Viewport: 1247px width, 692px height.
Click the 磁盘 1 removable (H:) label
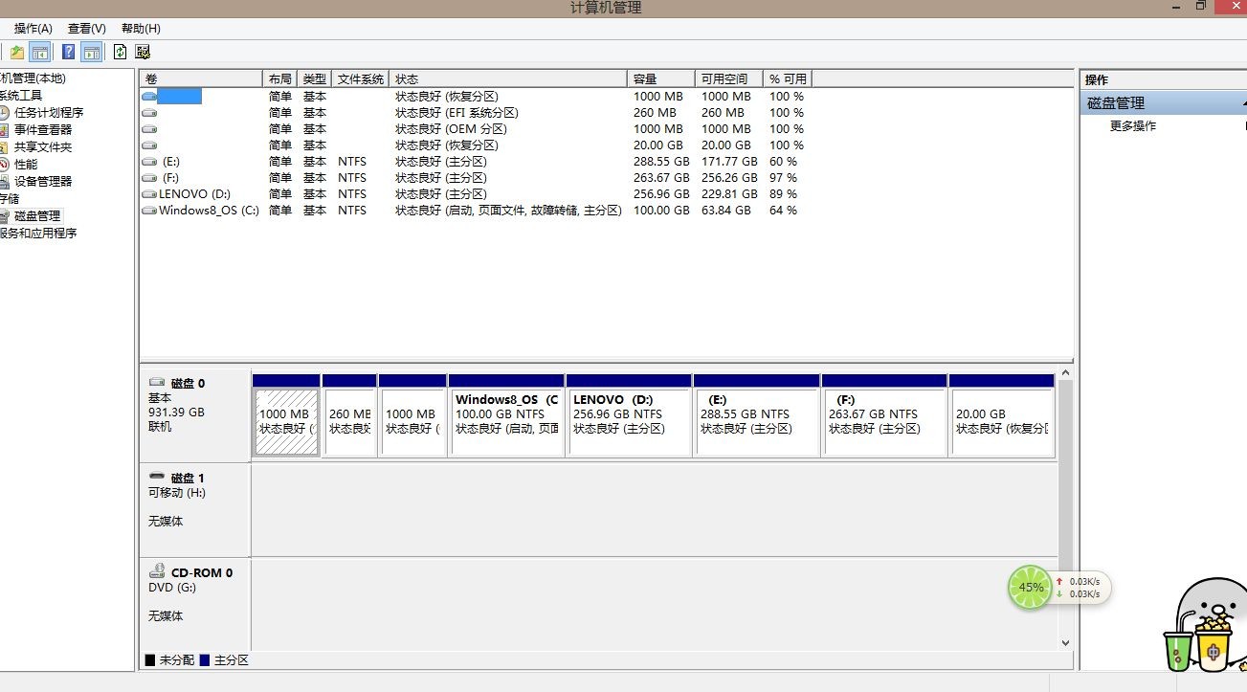pyautogui.click(x=195, y=510)
